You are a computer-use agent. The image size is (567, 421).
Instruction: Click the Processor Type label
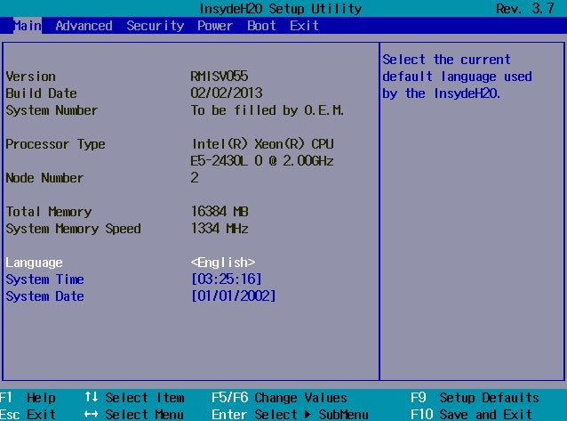pos(55,144)
